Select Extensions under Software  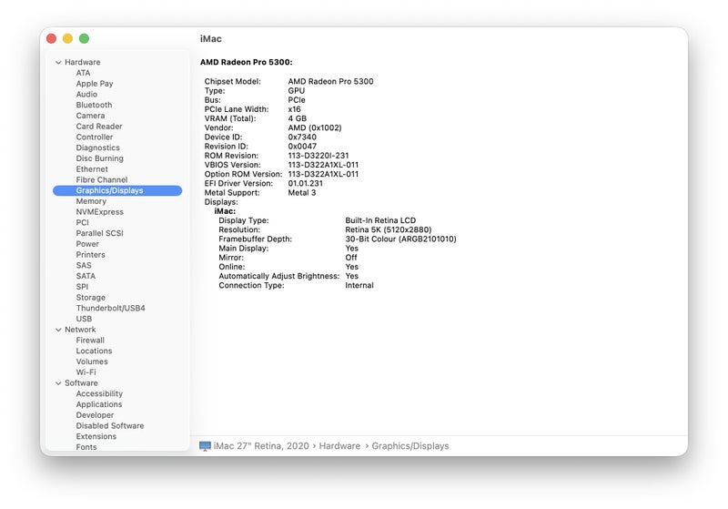(x=96, y=436)
